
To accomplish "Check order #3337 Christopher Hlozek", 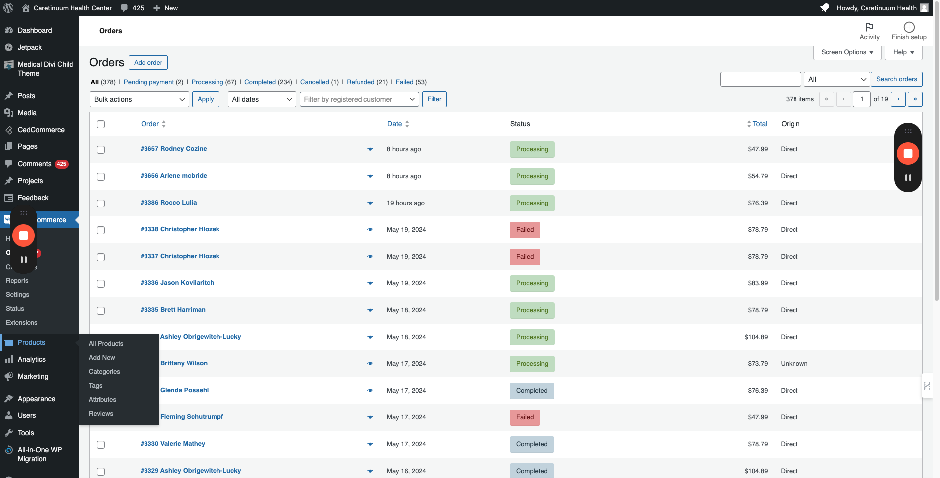I will tap(101, 257).
